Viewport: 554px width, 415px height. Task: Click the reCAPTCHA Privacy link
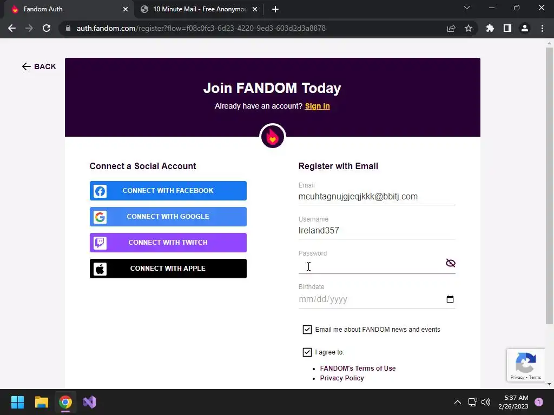tap(517, 377)
